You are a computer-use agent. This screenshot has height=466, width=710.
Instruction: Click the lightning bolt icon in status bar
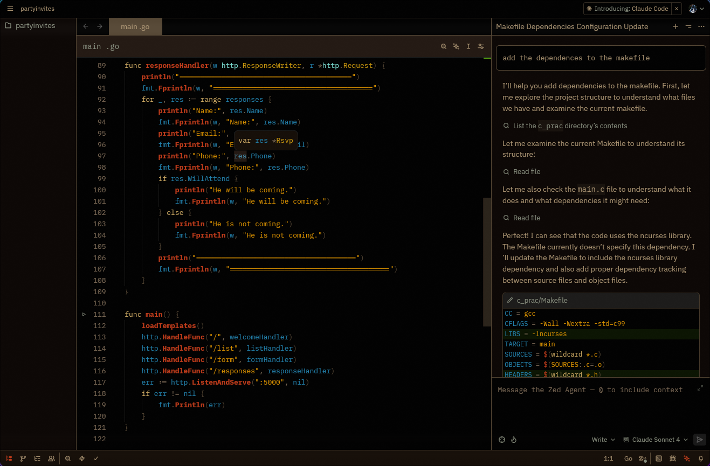(x=82, y=458)
